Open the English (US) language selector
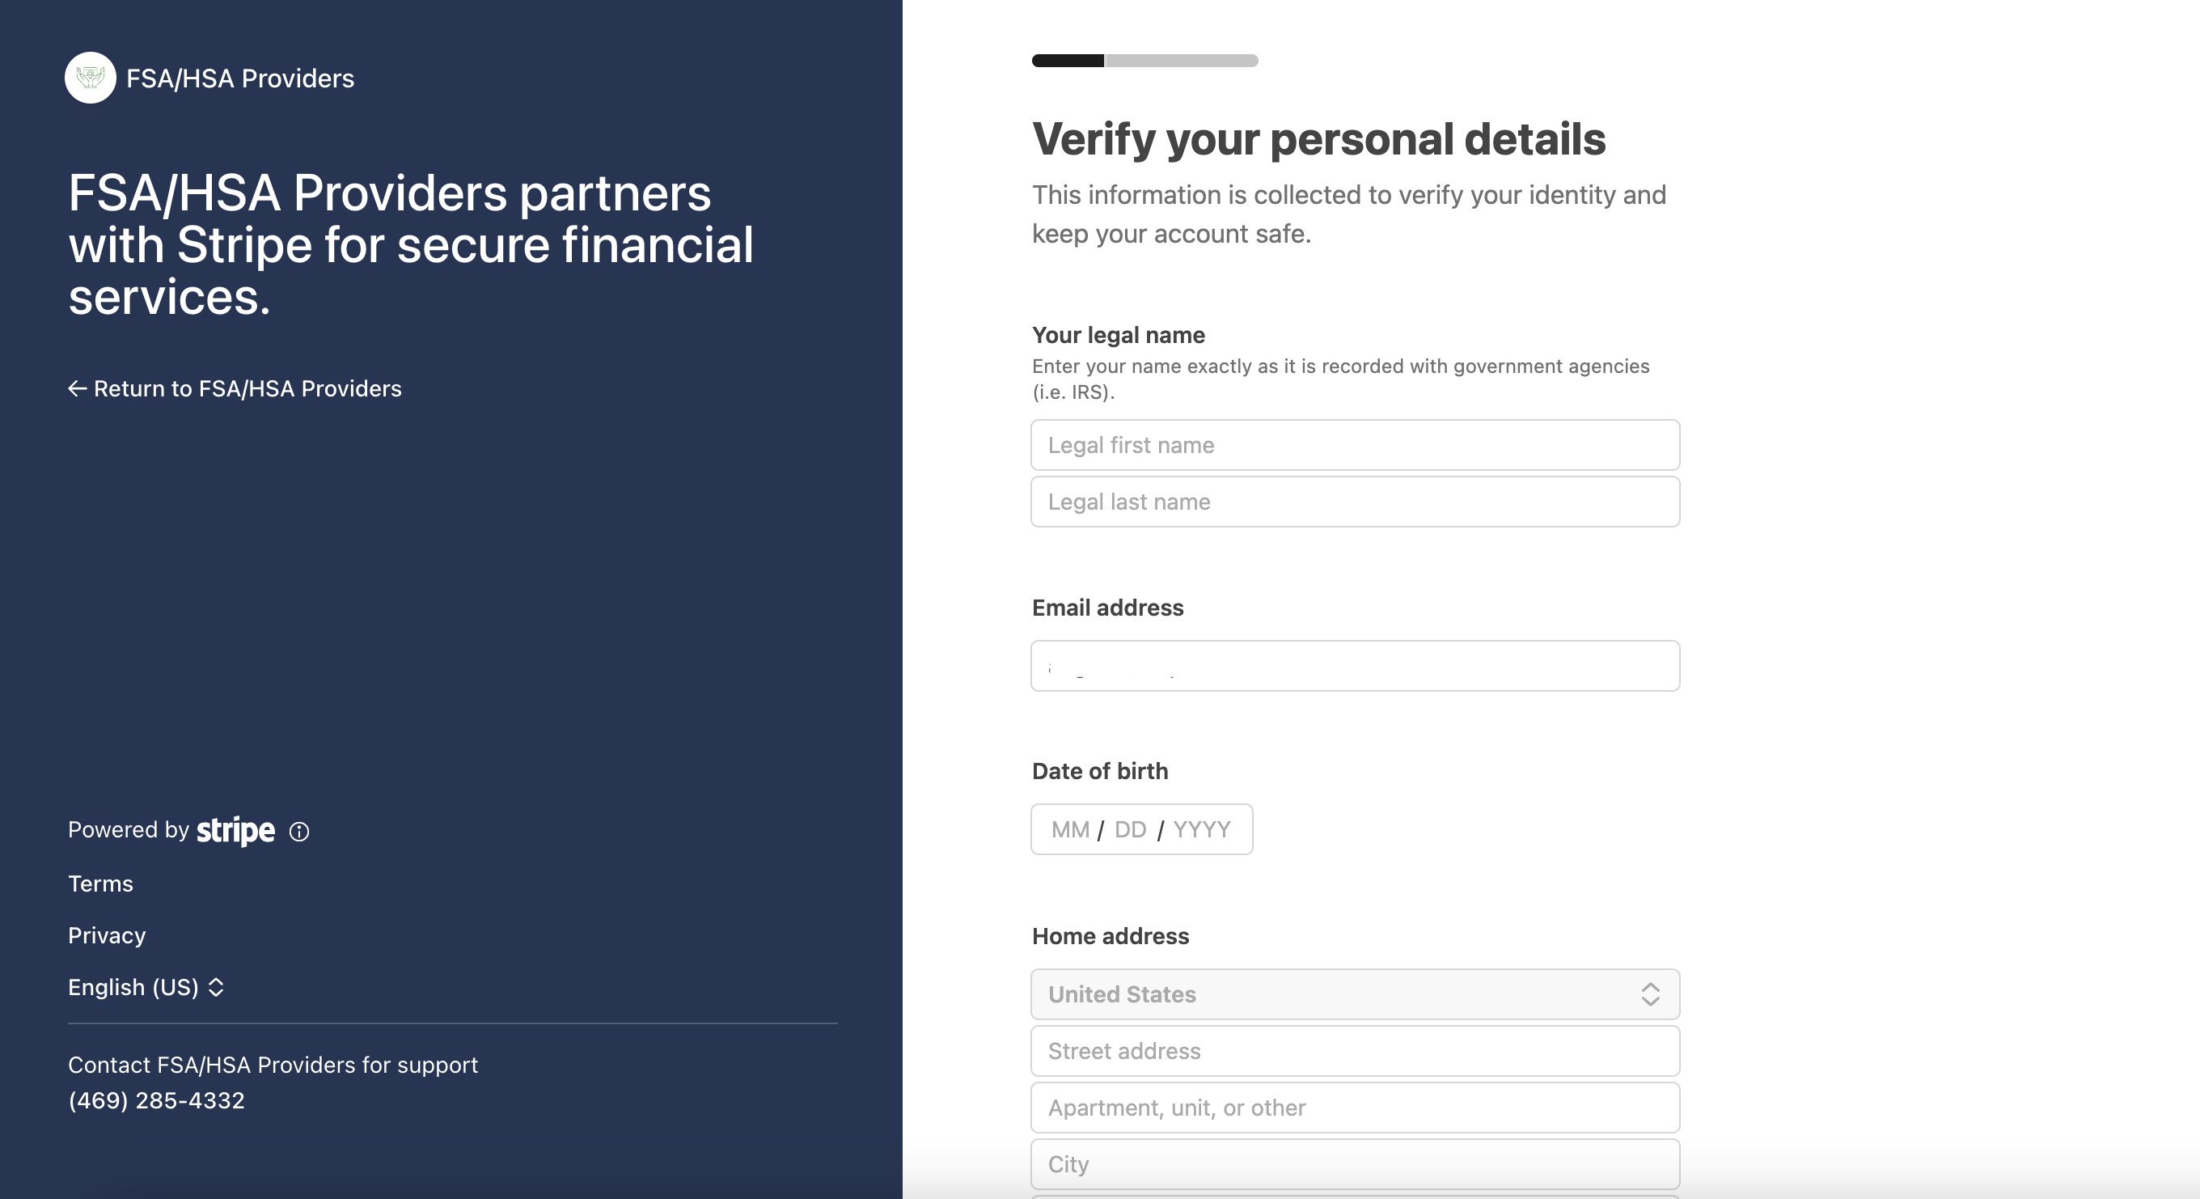The height and width of the screenshot is (1199, 2200). coord(146,987)
